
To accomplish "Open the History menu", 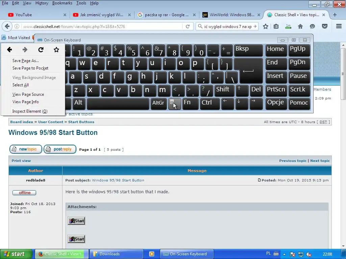I will pos(42,3).
